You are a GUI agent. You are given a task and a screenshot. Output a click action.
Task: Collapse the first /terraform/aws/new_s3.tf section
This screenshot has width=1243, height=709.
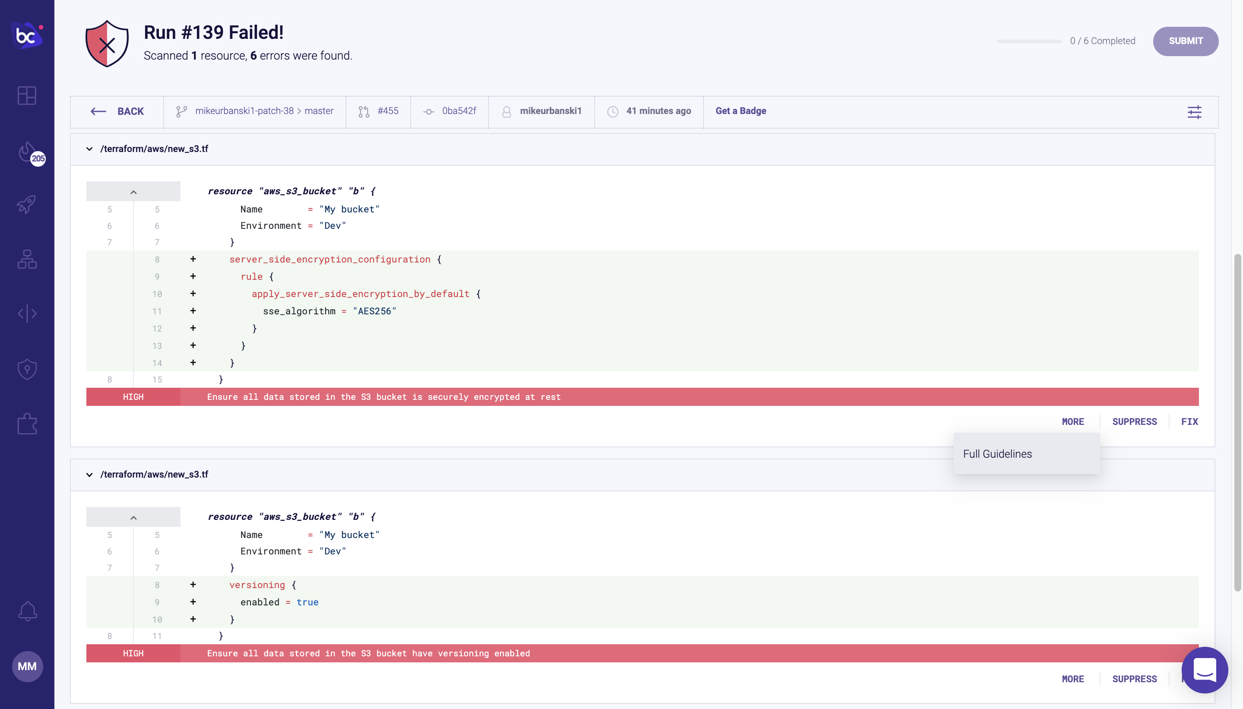point(90,149)
